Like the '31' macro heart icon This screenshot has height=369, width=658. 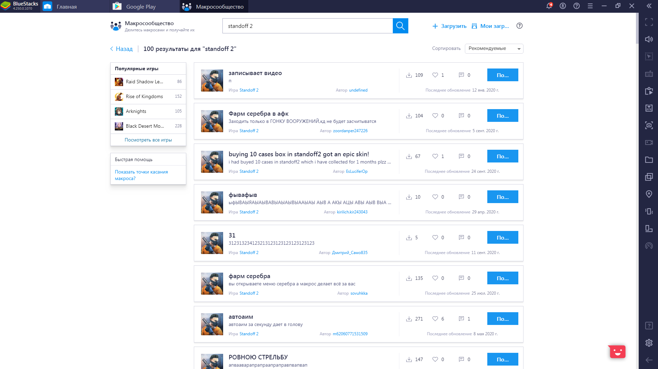[x=435, y=238]
